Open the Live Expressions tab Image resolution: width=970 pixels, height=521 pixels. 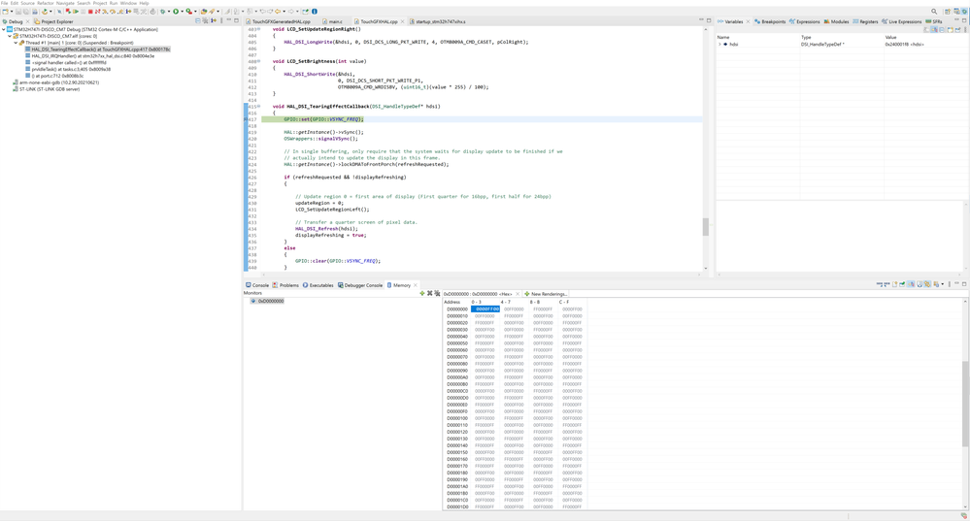coord(901,21)
